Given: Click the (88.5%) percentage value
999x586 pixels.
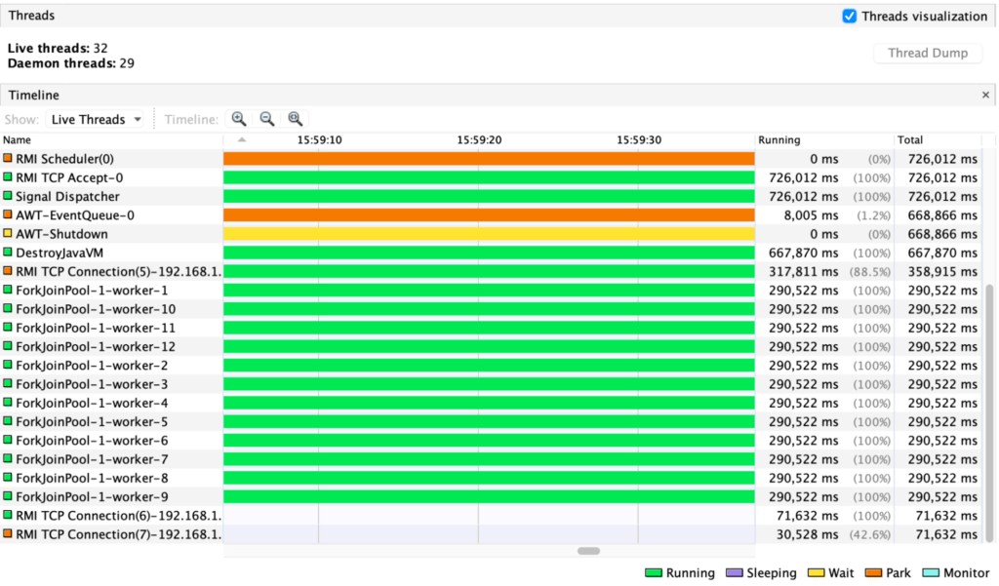Looking at the screenshot, I should (x=869, y=272).
